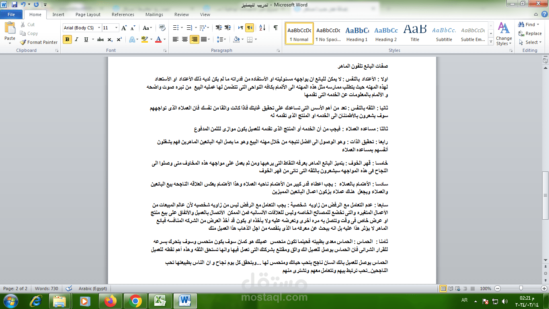Click the Redo icon in Quick Access Toolbar

[x=36, y=5]
